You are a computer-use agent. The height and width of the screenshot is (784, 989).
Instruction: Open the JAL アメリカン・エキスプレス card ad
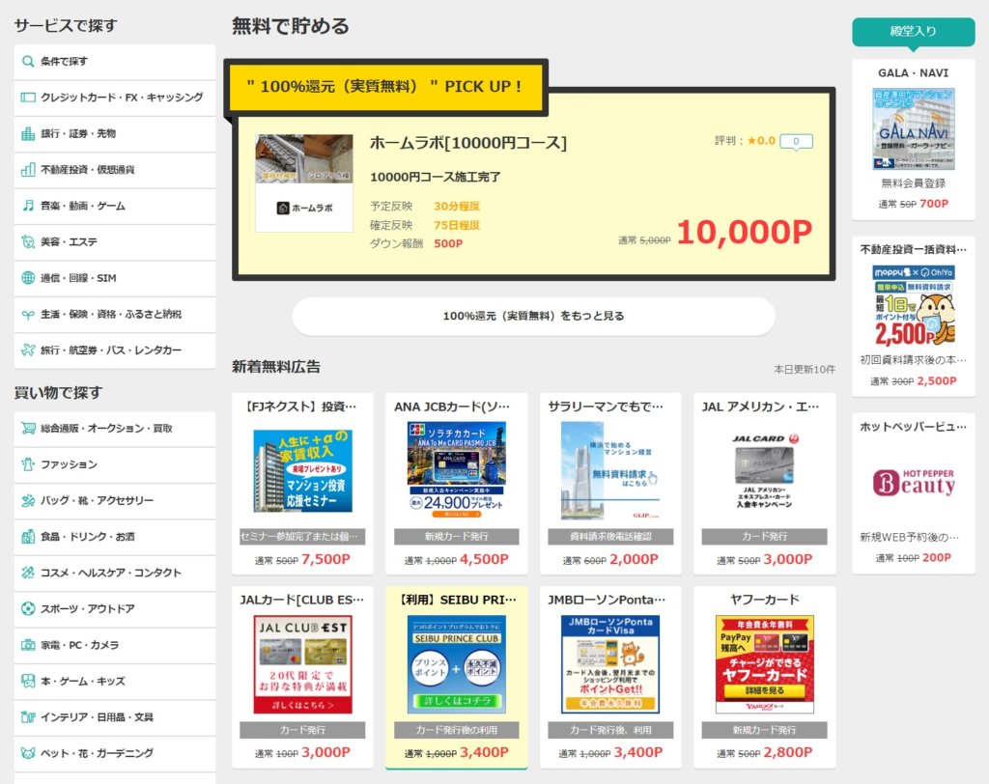pos(765,483)
